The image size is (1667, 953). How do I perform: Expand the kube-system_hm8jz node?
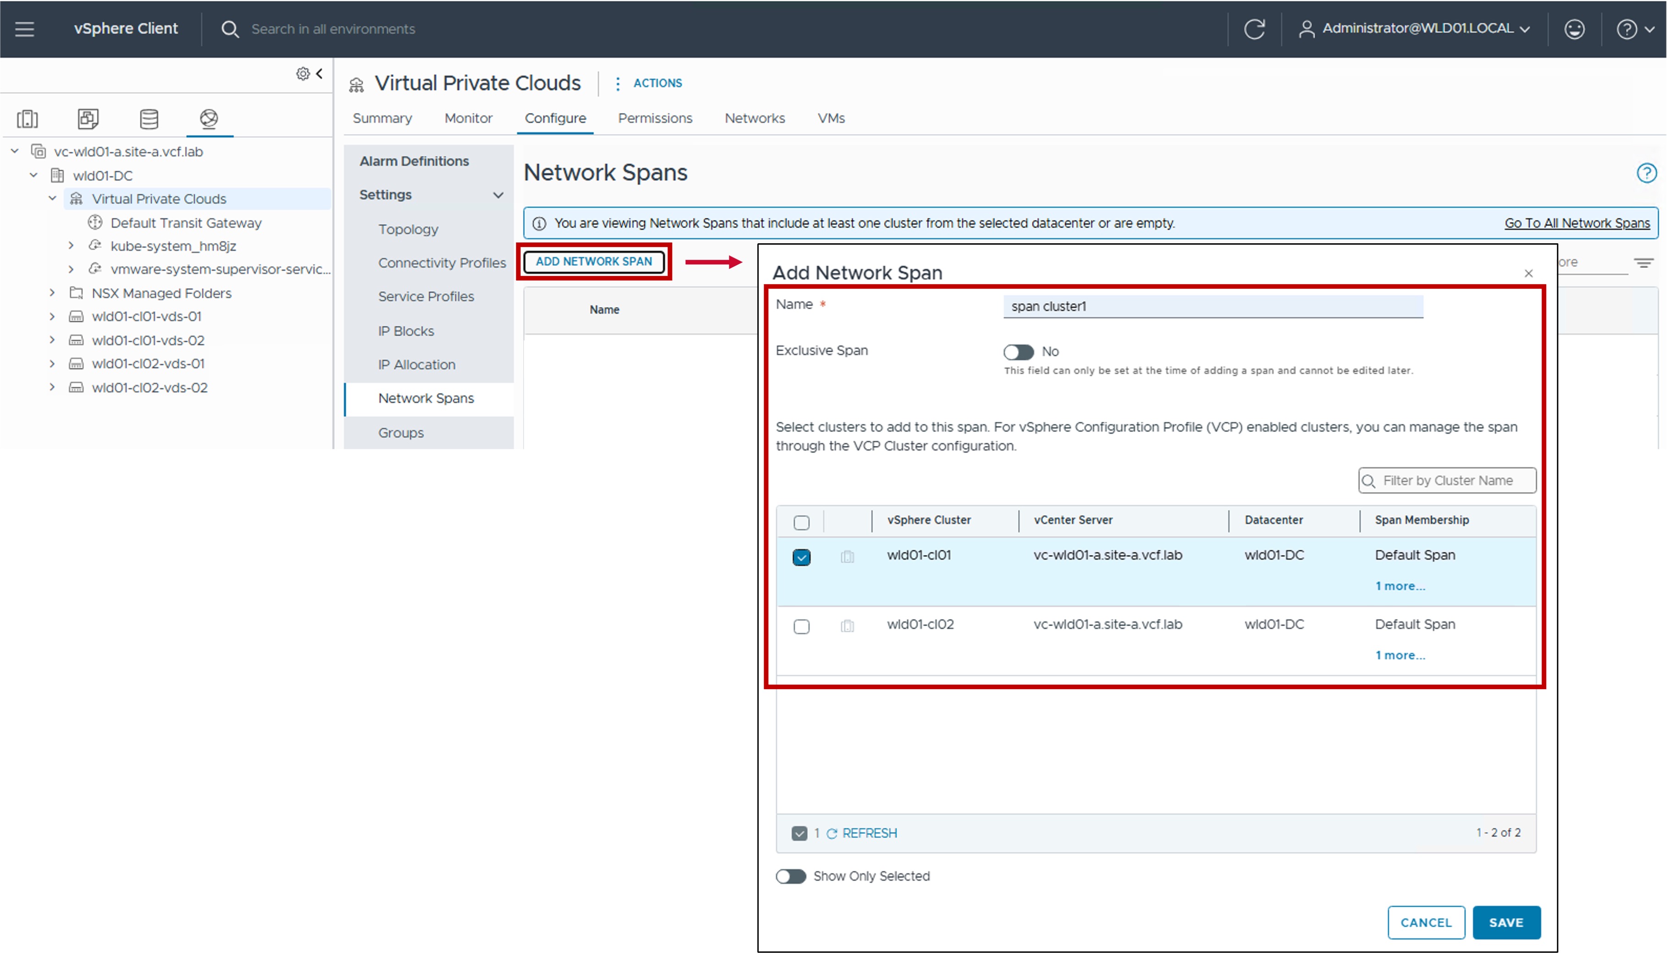click(x=71, y=246)
